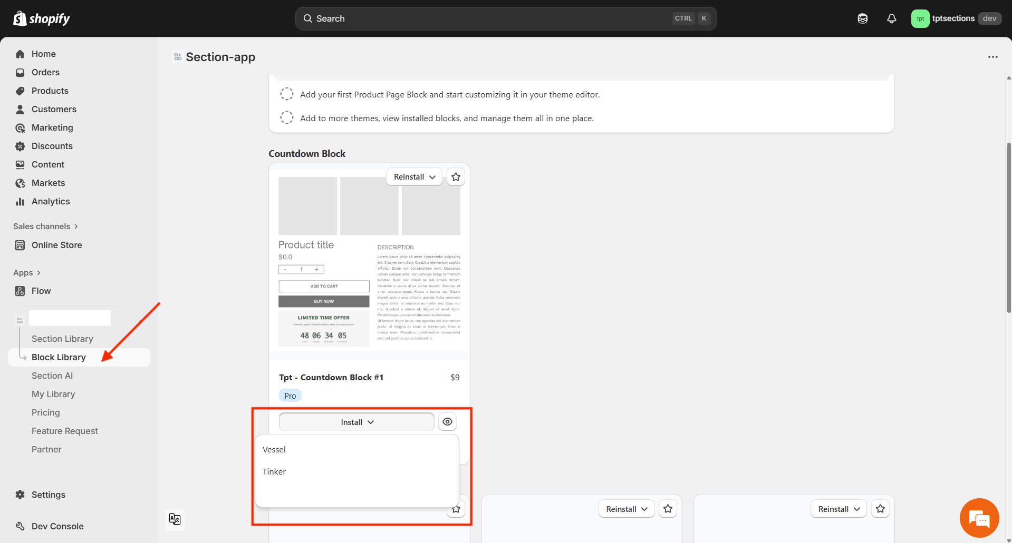Click the tptsections store name

[x=953, y=18]
